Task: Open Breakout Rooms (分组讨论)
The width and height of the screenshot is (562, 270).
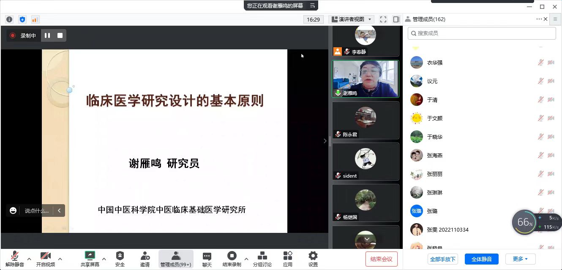Action: point(262,259)
